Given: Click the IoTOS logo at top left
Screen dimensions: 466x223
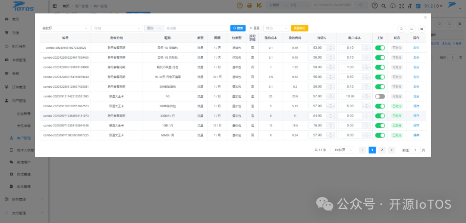Looking at the screenshot, I should [23, 6].
